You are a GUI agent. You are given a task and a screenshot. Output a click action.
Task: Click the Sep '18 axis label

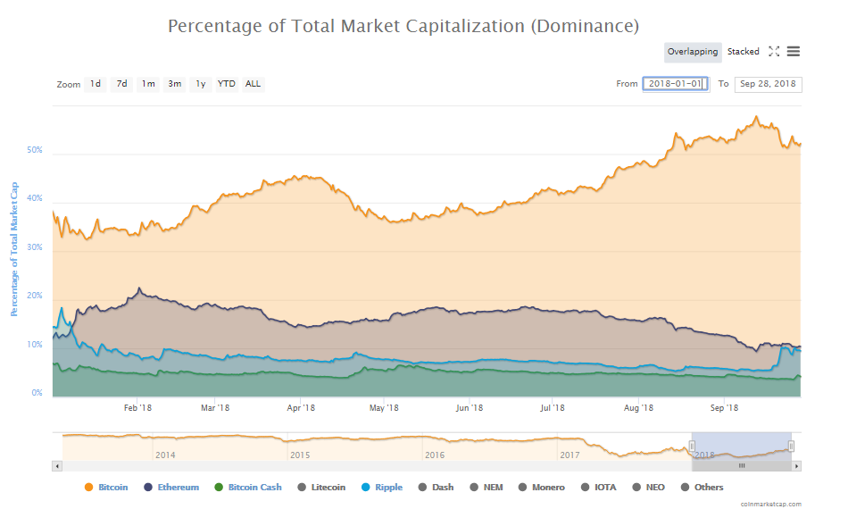(724, 408)
